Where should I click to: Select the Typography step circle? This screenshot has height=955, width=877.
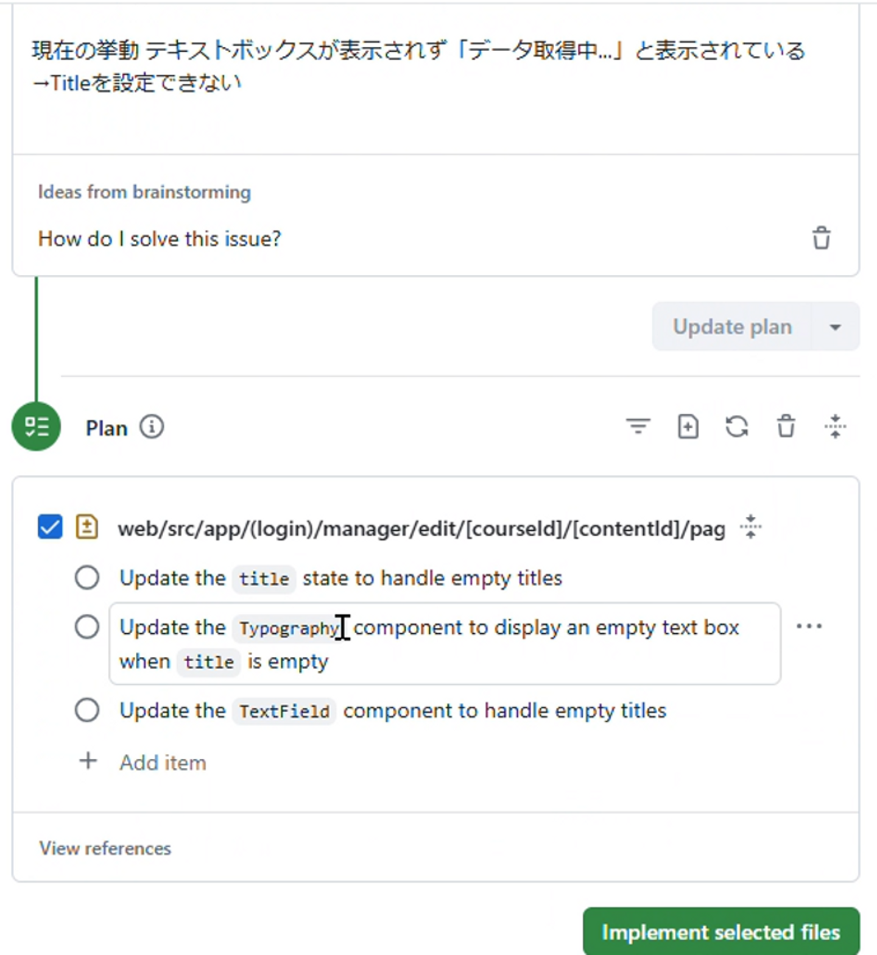click(87, 627)
